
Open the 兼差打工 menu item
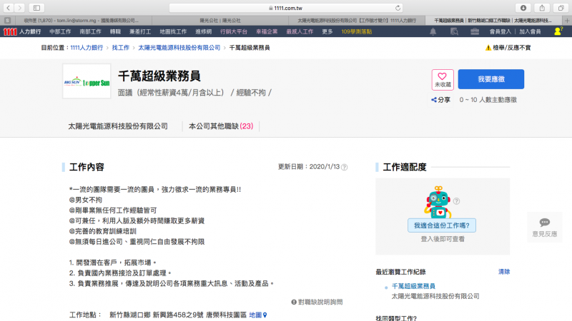point(140,31)
